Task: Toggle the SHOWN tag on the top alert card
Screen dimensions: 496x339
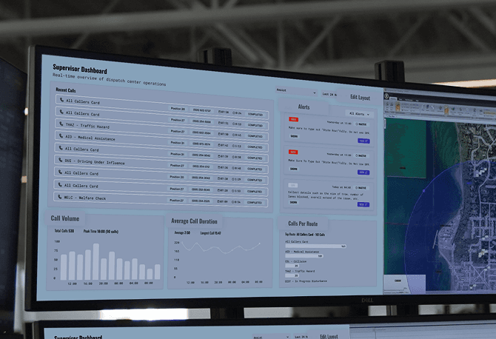Action: pos(294,136)
